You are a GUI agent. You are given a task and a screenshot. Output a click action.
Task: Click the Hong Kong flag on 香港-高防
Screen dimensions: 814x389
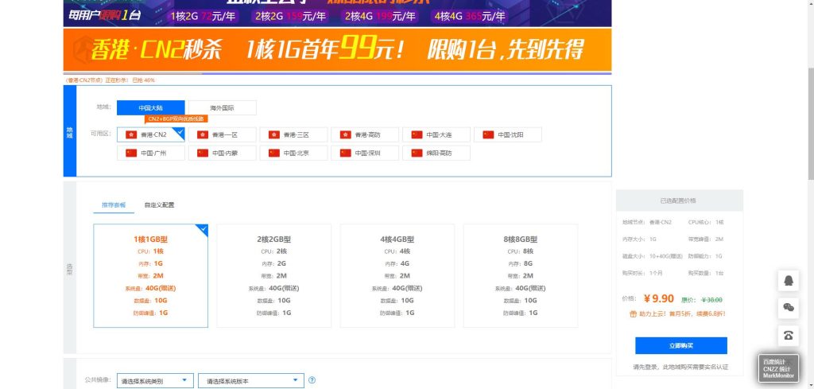click(346, 134)
